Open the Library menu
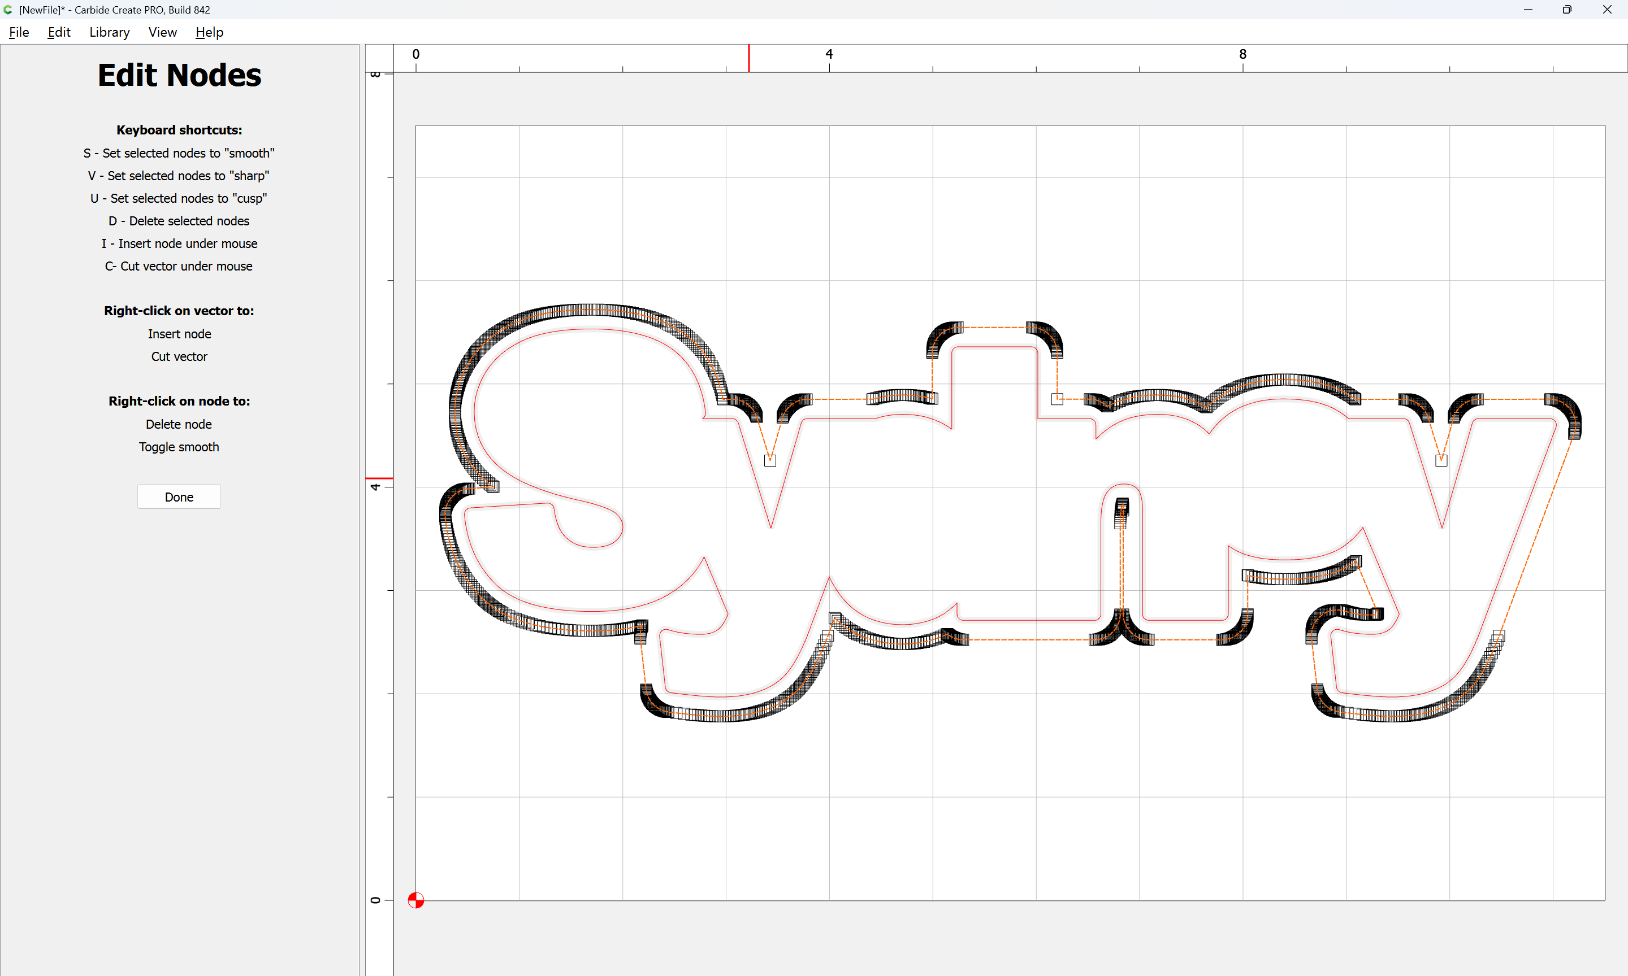Screen dimensions: 1628x976 click(x=109, y=32)
